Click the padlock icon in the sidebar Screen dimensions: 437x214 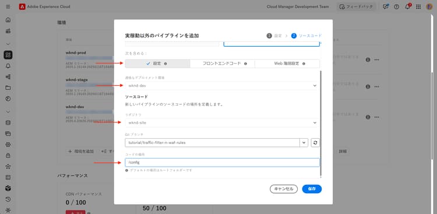(x=8, y=156)
